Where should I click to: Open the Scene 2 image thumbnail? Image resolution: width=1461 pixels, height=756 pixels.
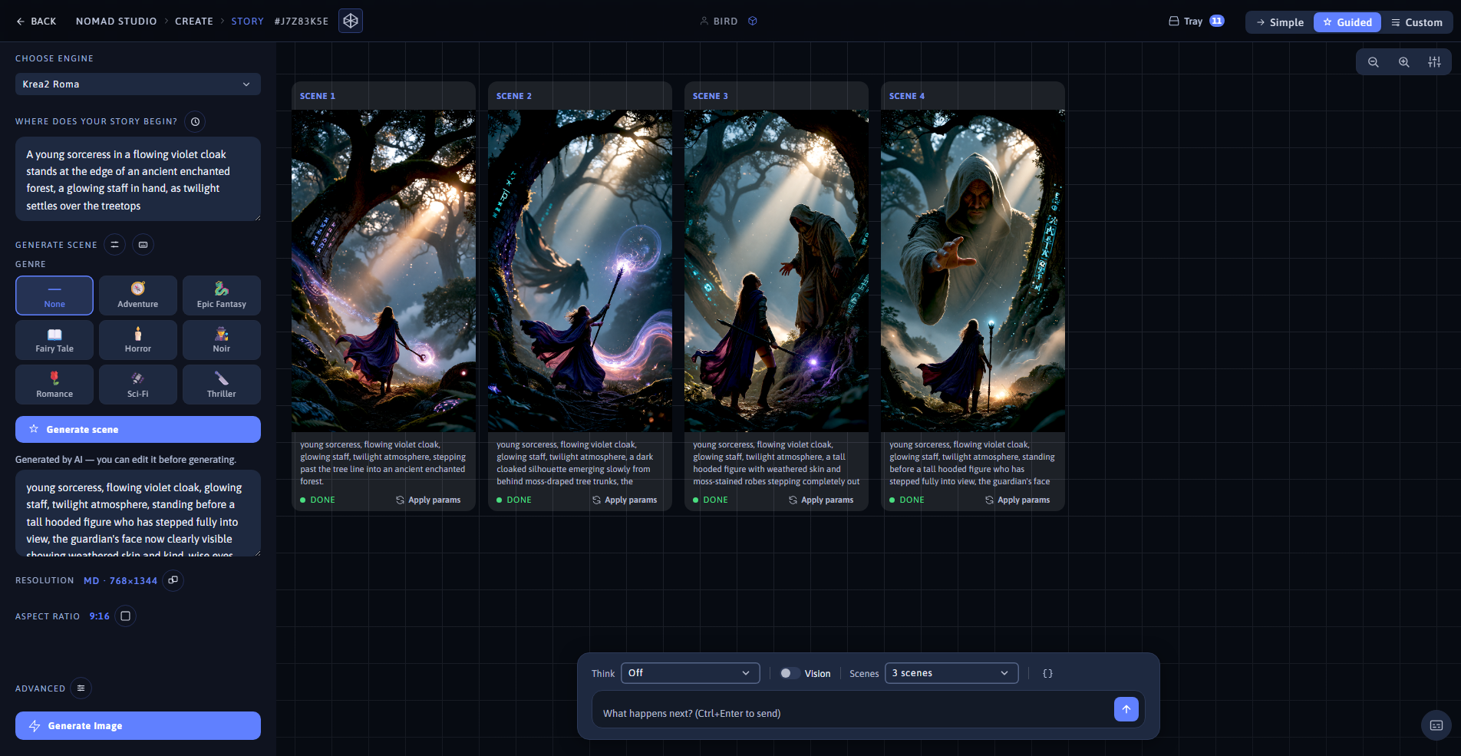[580, 271]
